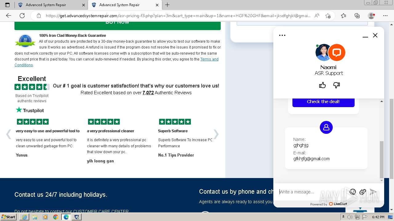The image size is (394, 221).
Task: Click the browser address bar URL
Action: click(178, 16)
